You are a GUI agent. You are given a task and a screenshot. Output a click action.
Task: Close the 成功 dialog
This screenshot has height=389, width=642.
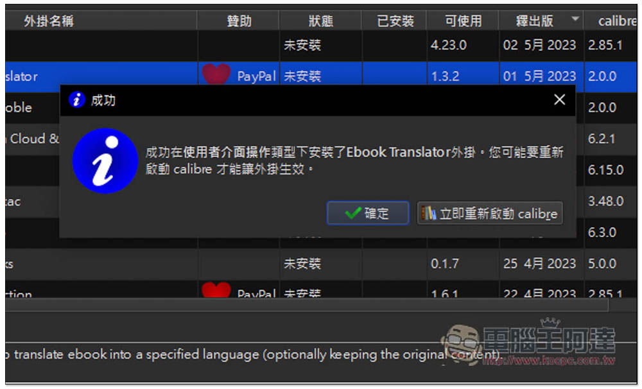pos(559,99)
